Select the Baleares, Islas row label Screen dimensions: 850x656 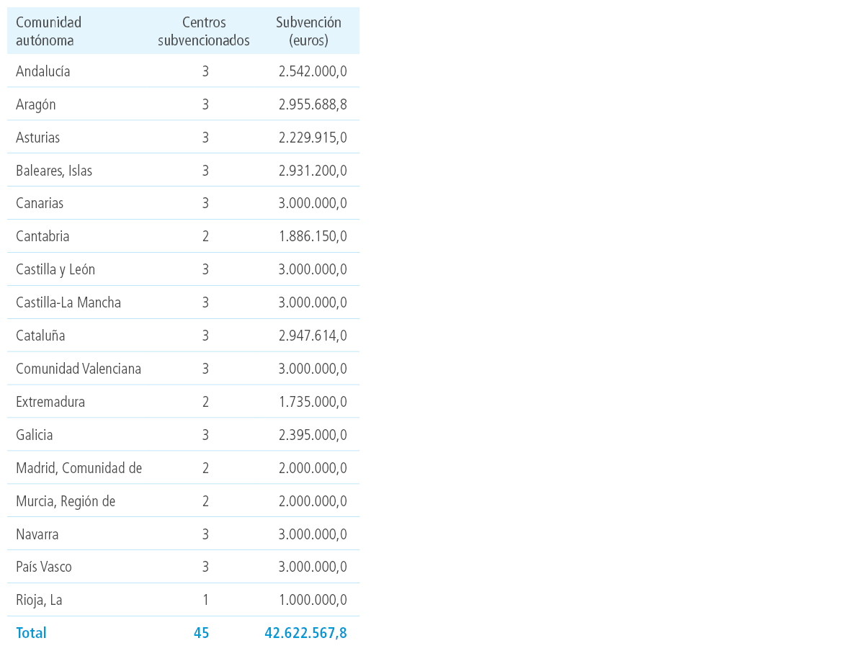(x=54, y=171)
